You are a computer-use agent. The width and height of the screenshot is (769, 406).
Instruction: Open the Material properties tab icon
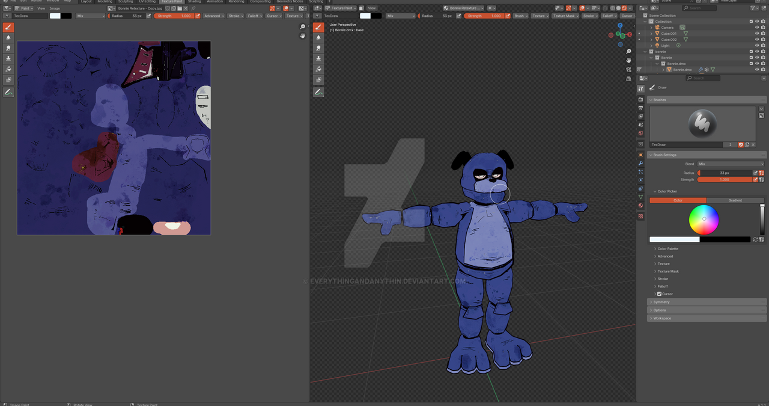[x=640, y=206]
